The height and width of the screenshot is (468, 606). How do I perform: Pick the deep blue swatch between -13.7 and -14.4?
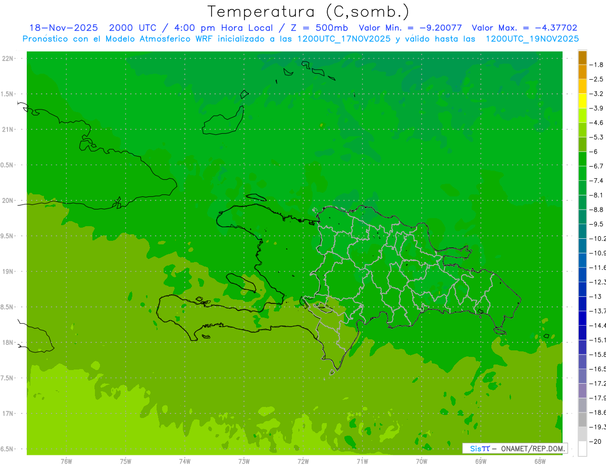click(x=582, y=318)
